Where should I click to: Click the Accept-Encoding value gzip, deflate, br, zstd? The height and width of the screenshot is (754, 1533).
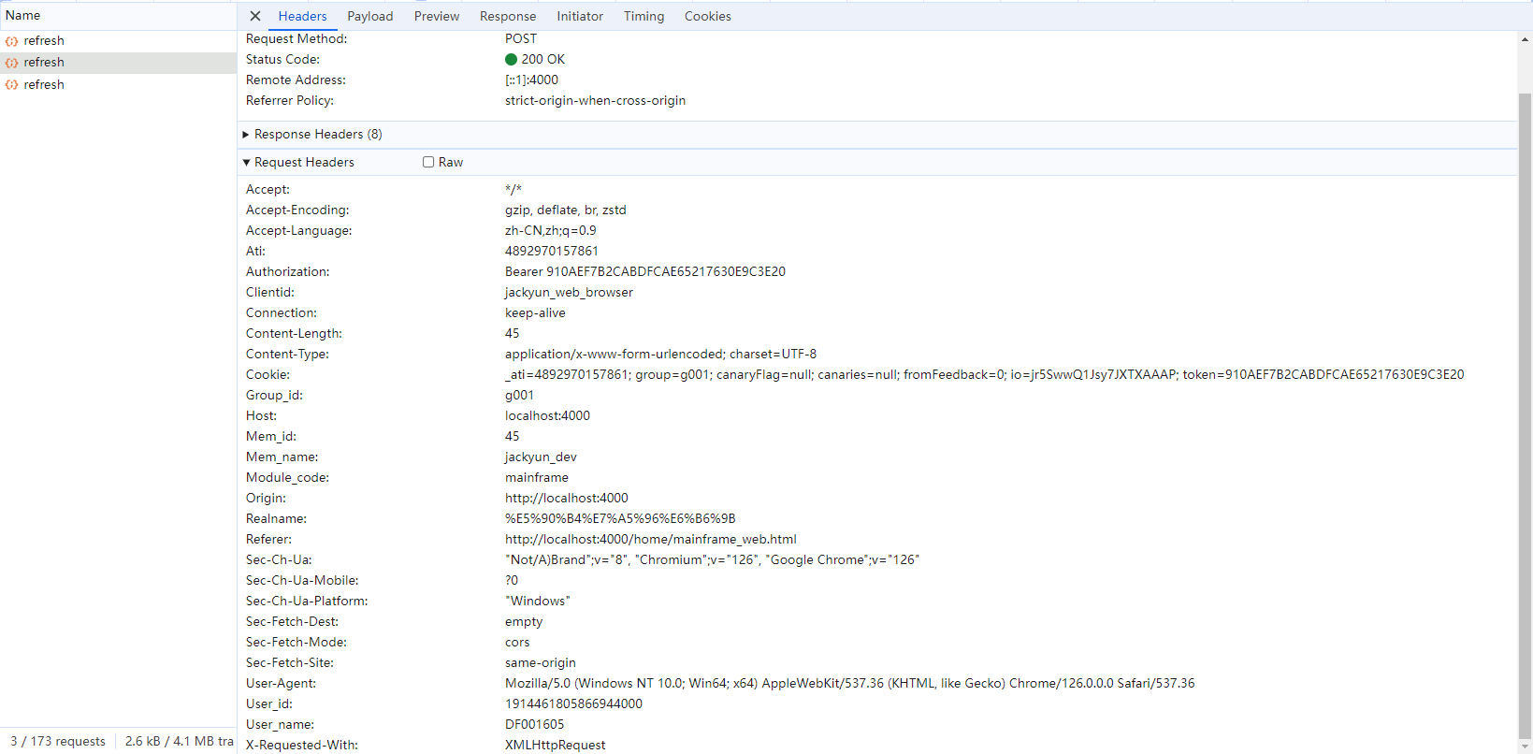click(x=566, y=210)
